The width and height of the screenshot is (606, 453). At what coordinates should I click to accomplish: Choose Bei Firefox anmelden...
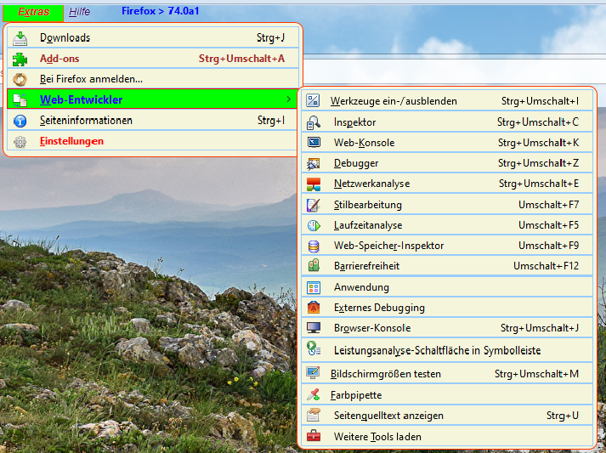pyautogui.click(x=91, y=79)
